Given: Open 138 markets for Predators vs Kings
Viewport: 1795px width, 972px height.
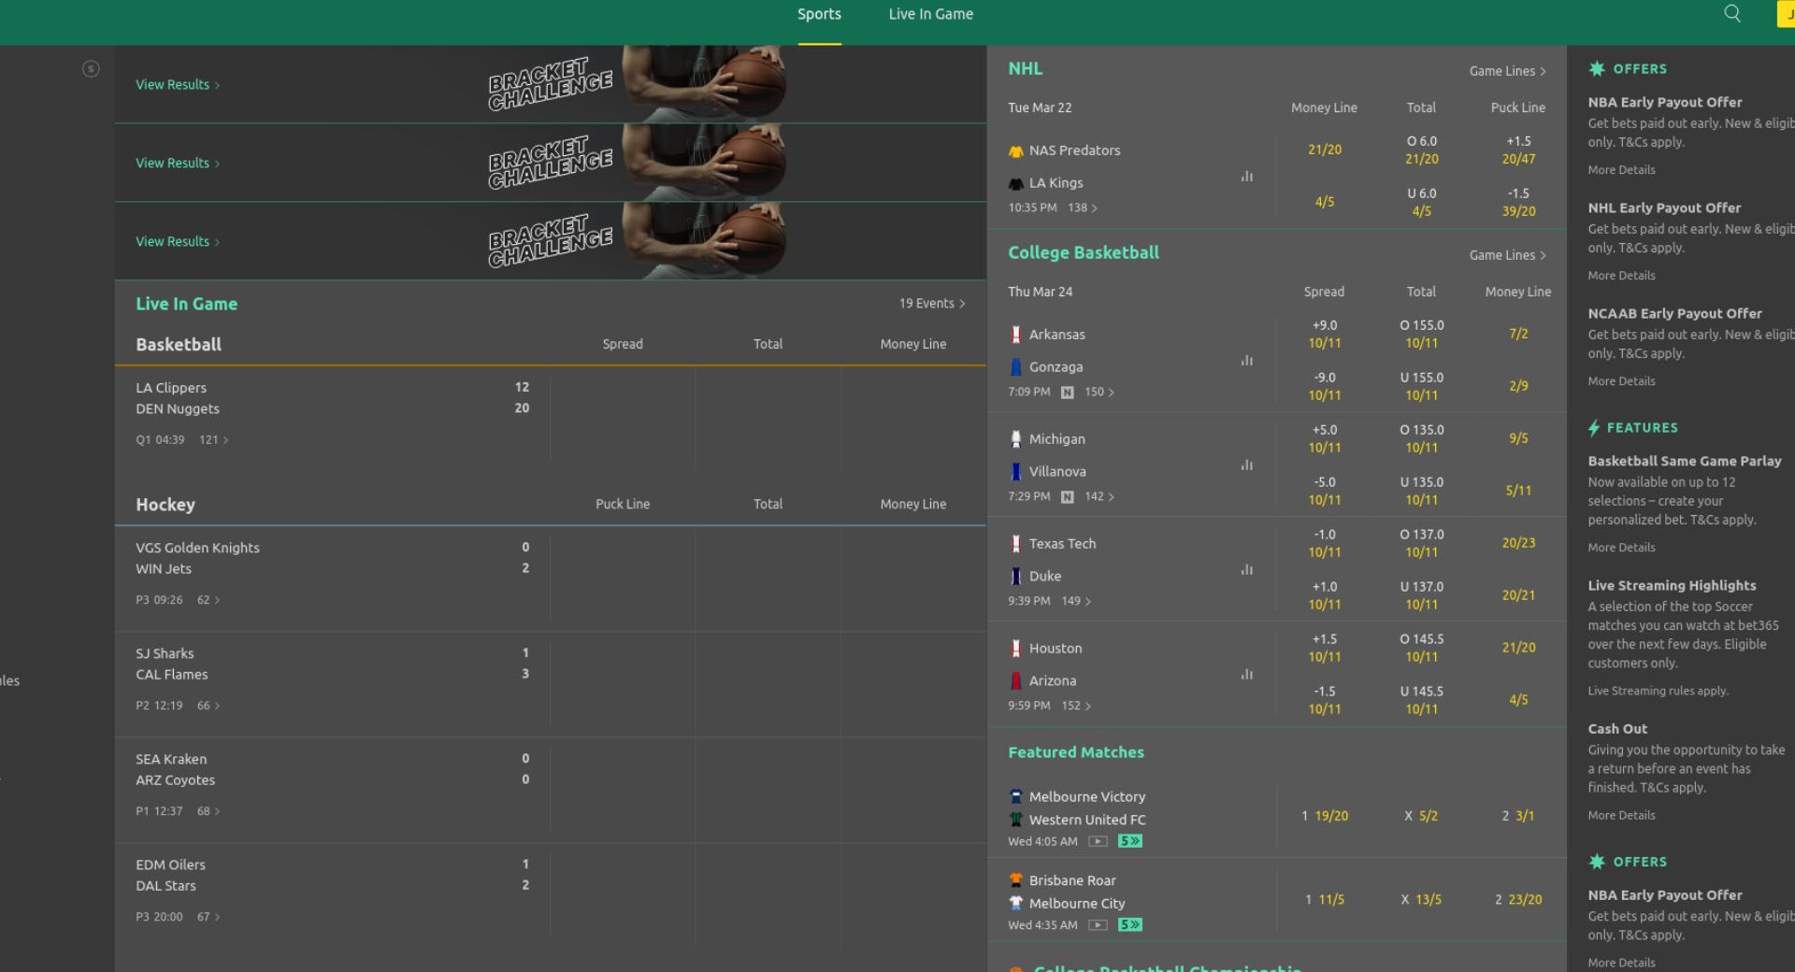Looking at the screenshot, I should [1083, 208].
